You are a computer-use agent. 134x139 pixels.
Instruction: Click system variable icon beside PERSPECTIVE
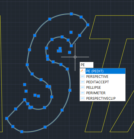83,76
